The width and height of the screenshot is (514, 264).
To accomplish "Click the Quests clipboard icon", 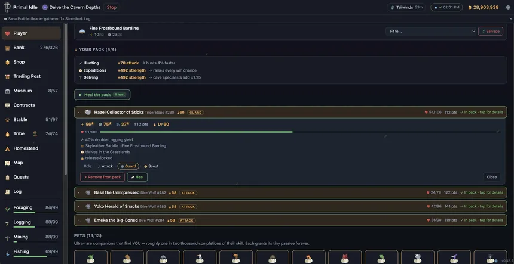I will pos(8,177).
